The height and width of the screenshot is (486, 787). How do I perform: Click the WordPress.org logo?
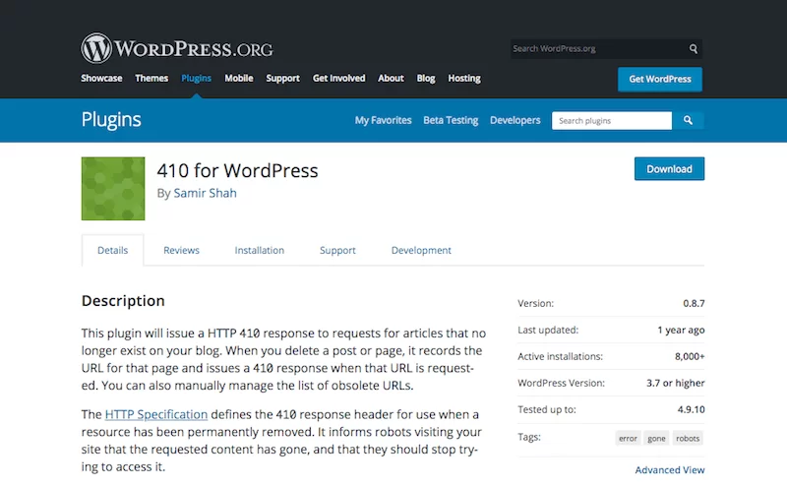pos(177,48)
